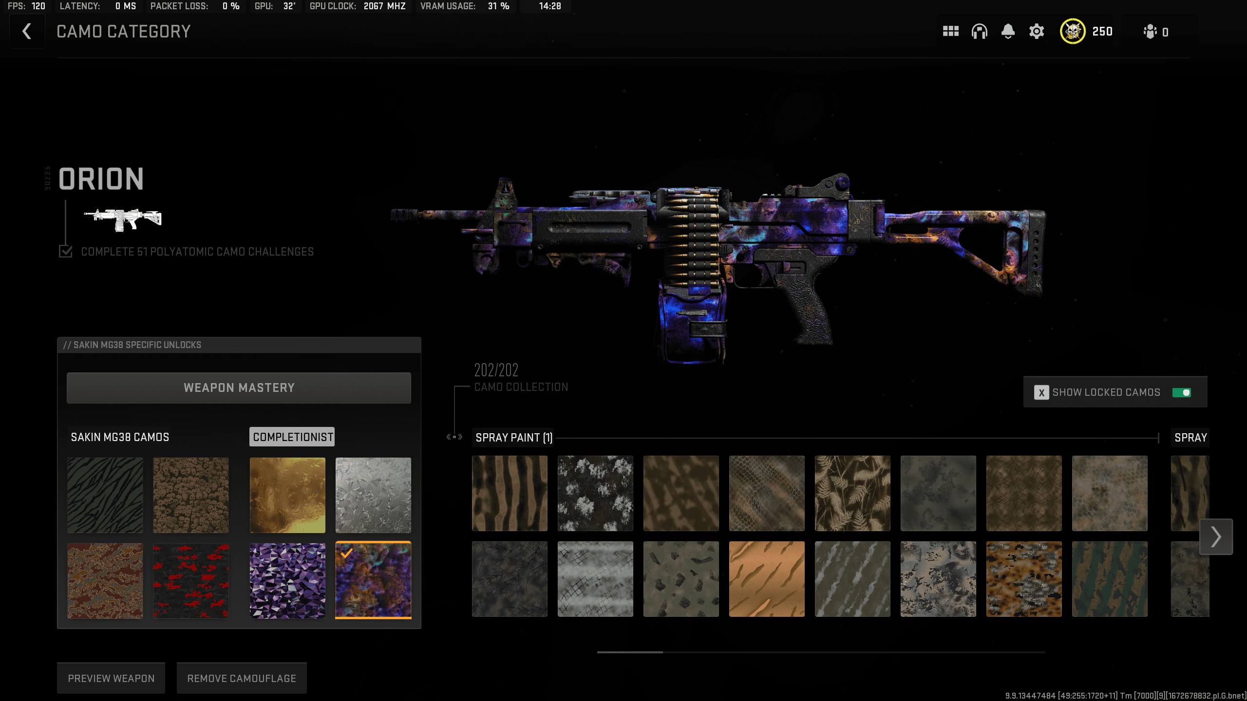
Task: Select snakeskin net pattern spray camo
Action: click(767, 493)
